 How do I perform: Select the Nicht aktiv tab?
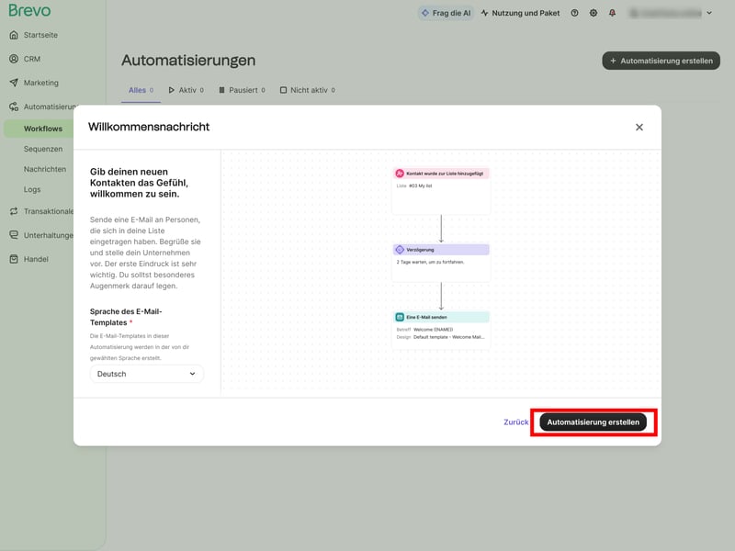pyautogui.click(x=307, y=90)
